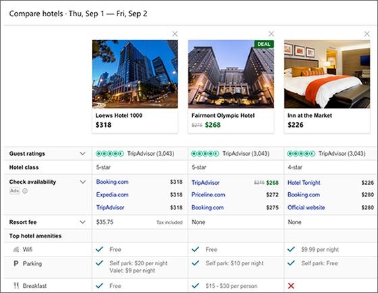Image resolution: width=378 pixels, height=293 pixels.
Task: Click Loews Breakfast checkmark
Action: point(99,286)
